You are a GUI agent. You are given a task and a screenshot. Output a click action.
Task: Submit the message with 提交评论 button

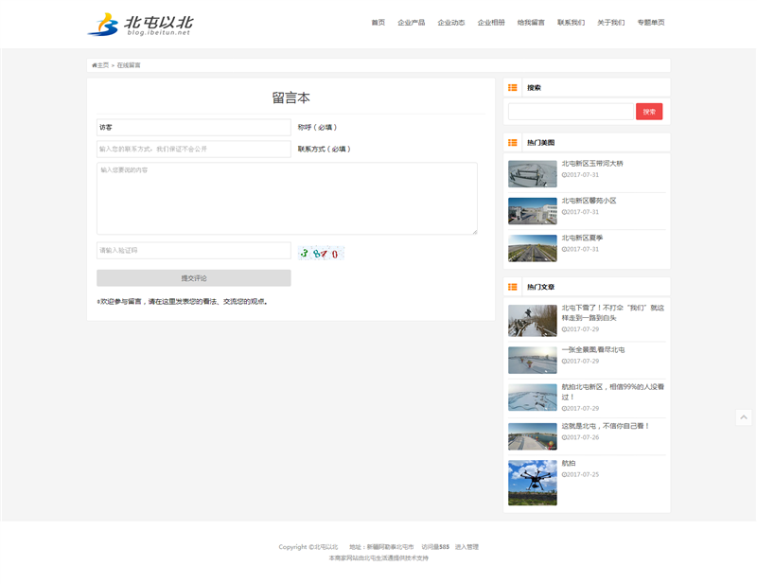tap(194, 278)
